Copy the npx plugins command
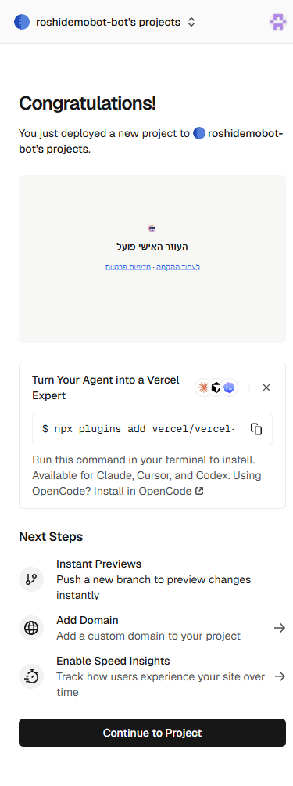Image resolution: width=293 pixels, height=786 pixels. point(256,429)
